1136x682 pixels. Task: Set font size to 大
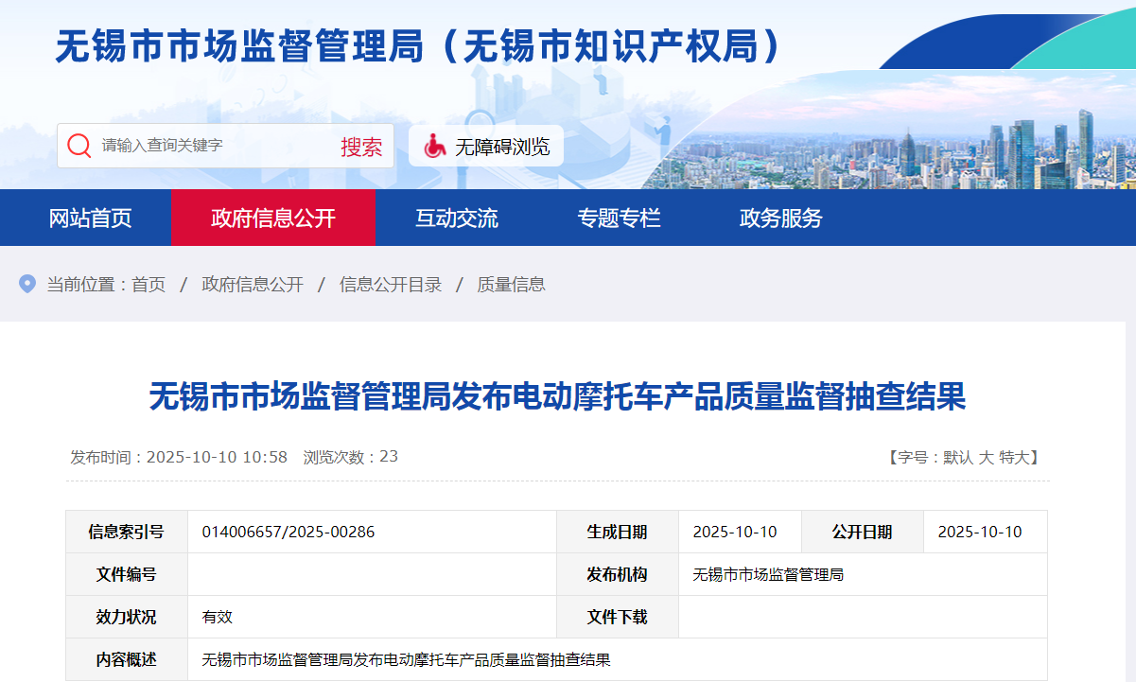coord(986,457)
